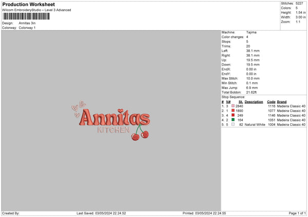Click stitch count '1890' in stop sequence
The width and height of the screenshot is (308, 217).
pos(239,111)
